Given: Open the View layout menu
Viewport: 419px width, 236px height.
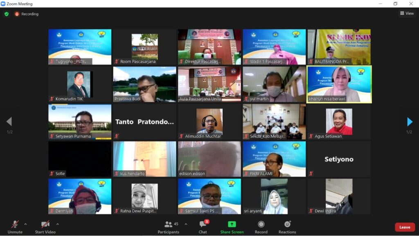Looking at the screenshot, I should (x=407, y=14).
